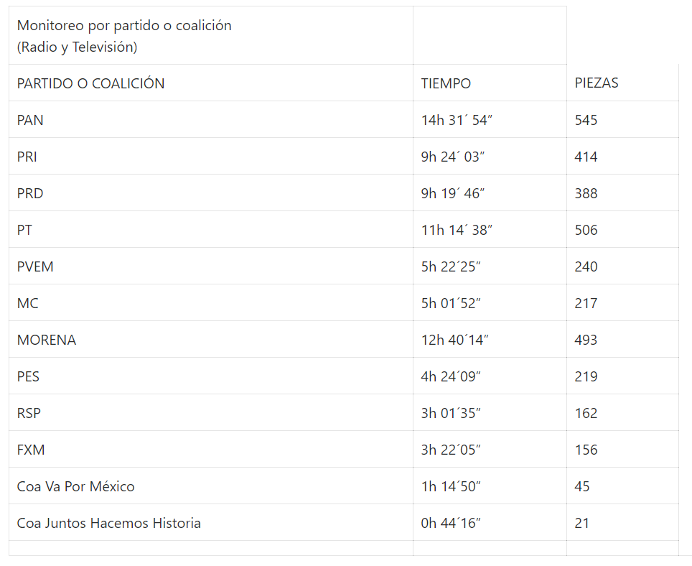The height and width of the screenshot is (566, 692).
Task: Select the PAN party row cell
Action: [30, 120]
